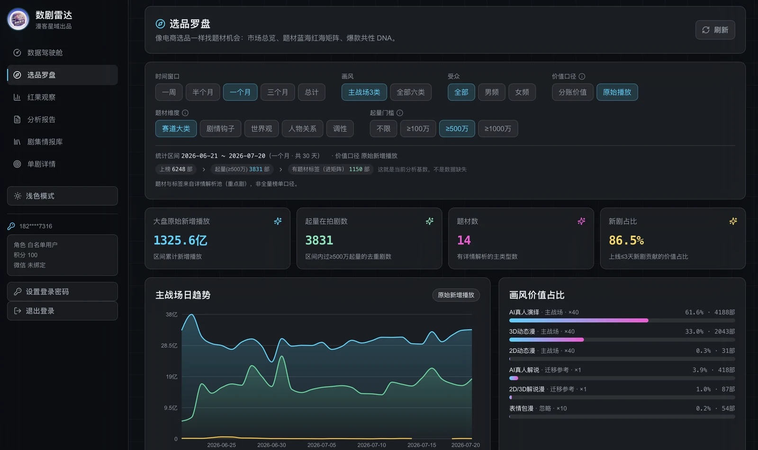Filter audience to 女频
The height and width of the screenshot is (450, 758).
[522, 92]
